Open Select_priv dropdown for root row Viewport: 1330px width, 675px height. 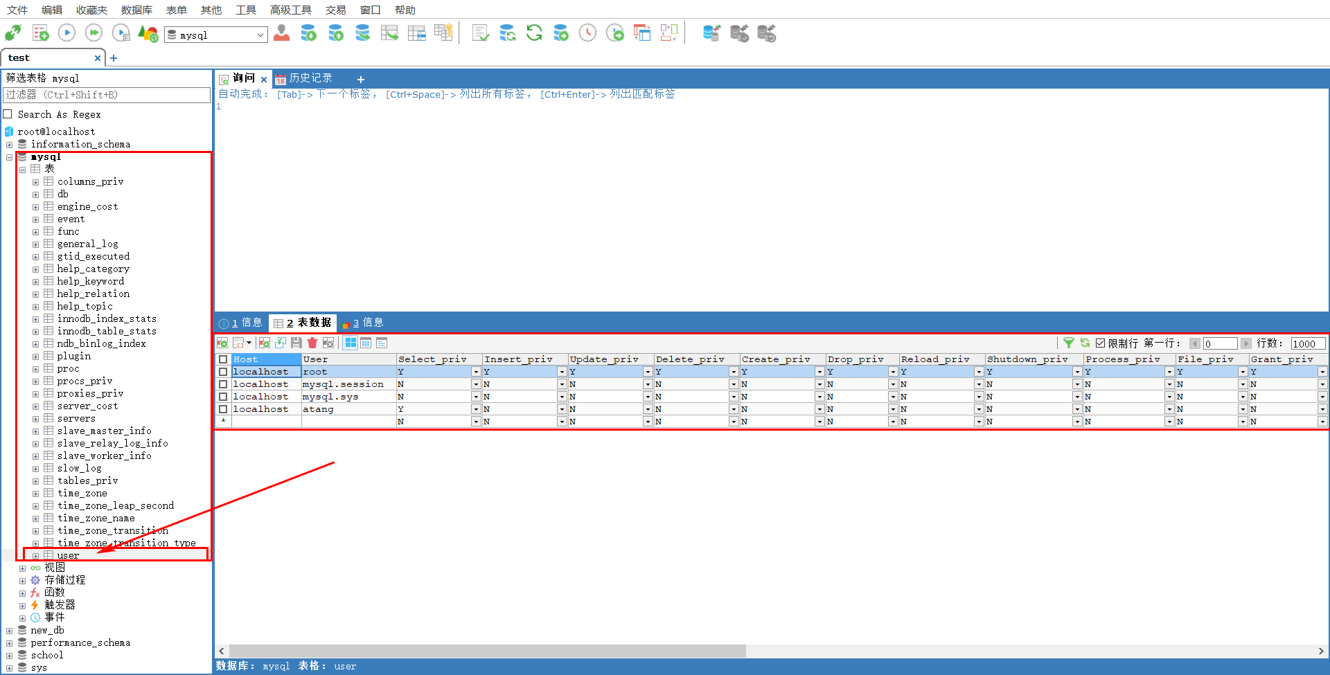476,372
